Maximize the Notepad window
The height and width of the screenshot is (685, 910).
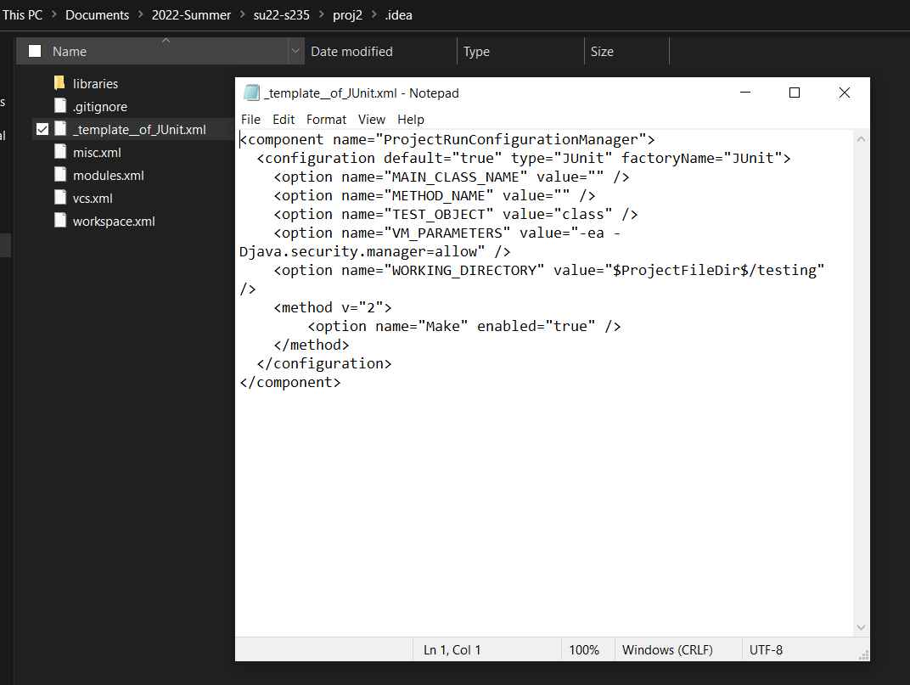pyautogui.click(x=795, y=93)
